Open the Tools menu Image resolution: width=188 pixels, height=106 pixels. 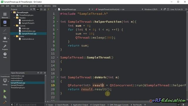tap(40, 6)
